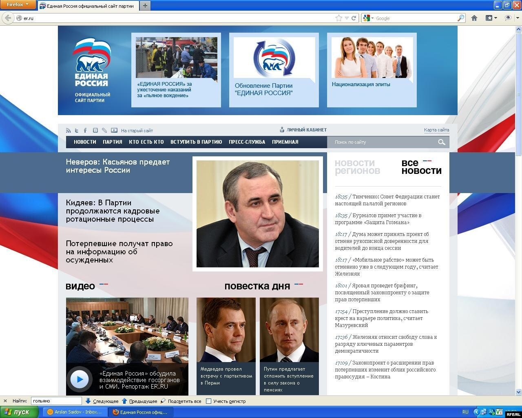Bookmark this page with the star icon

pyautogui.click(x=338, y=18)
